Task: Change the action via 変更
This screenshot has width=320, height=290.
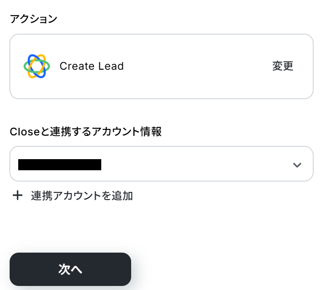Action: (283, 66)
